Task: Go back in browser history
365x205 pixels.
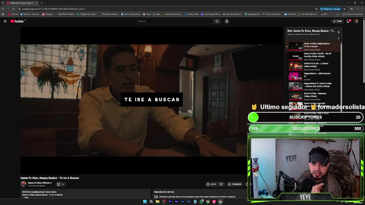Action: 3,9
